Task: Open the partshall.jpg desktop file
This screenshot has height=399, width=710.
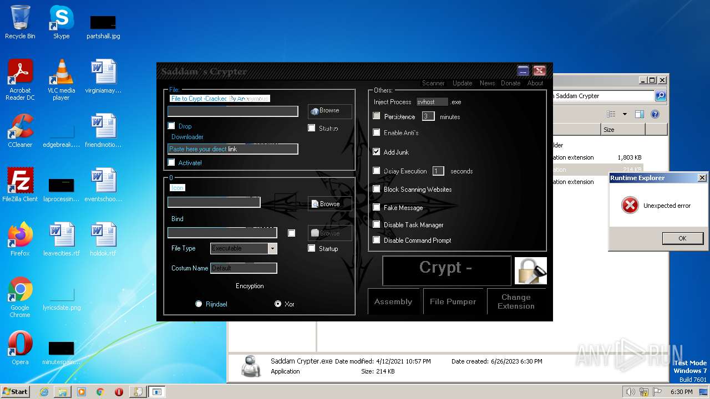Action: click(x=103, y=27)
